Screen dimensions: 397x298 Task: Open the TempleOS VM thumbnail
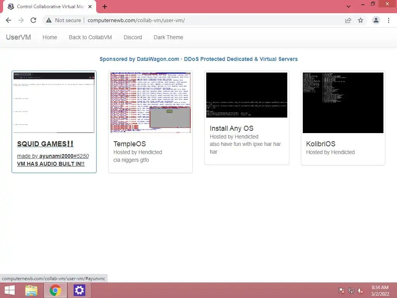[150, 102]
